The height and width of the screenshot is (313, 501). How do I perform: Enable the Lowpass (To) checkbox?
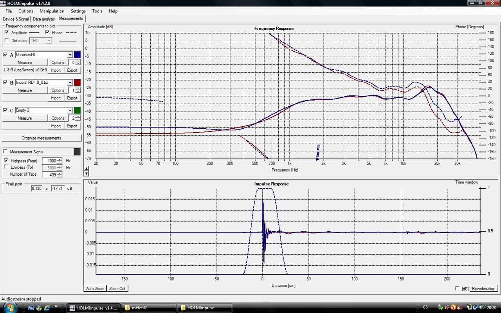tap(6, 167)
